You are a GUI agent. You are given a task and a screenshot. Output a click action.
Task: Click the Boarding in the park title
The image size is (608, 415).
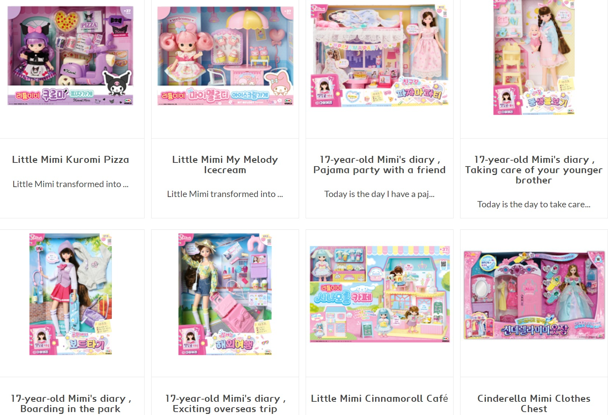70,404
